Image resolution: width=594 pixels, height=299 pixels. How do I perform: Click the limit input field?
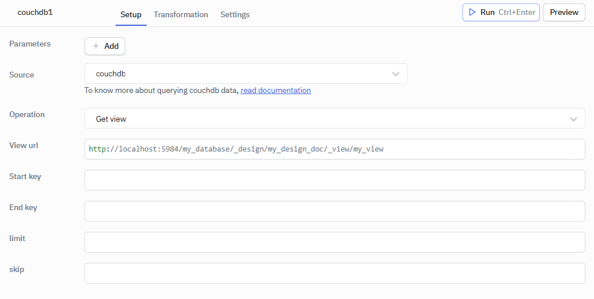point(334,242)
